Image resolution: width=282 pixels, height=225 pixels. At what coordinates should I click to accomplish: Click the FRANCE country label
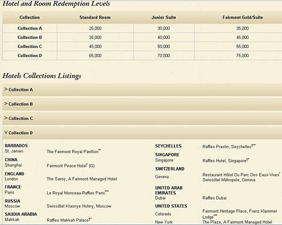pyautogui.click(x=13, y=187)
